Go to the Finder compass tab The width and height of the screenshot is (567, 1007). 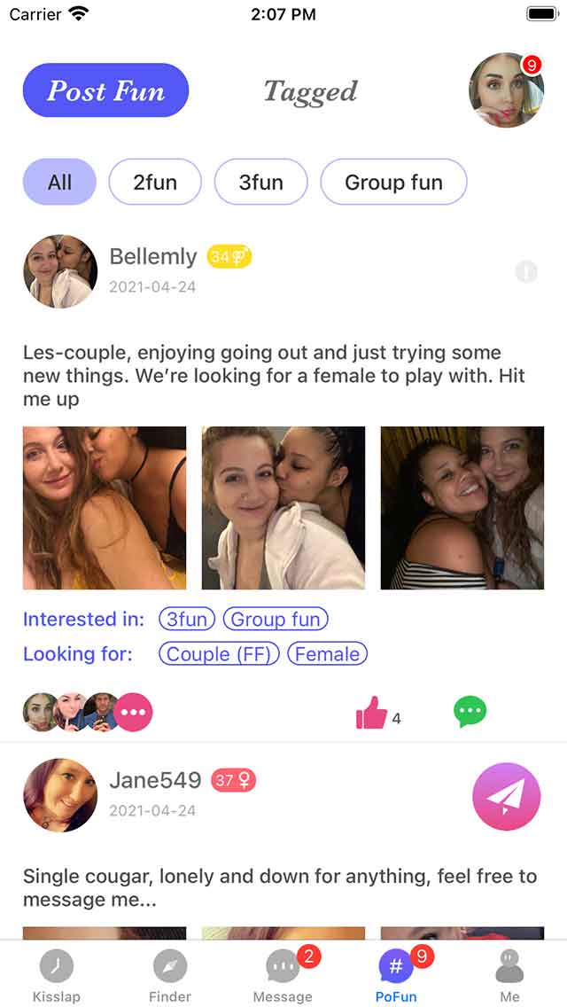pyautogui.click(x=169, y=975)
